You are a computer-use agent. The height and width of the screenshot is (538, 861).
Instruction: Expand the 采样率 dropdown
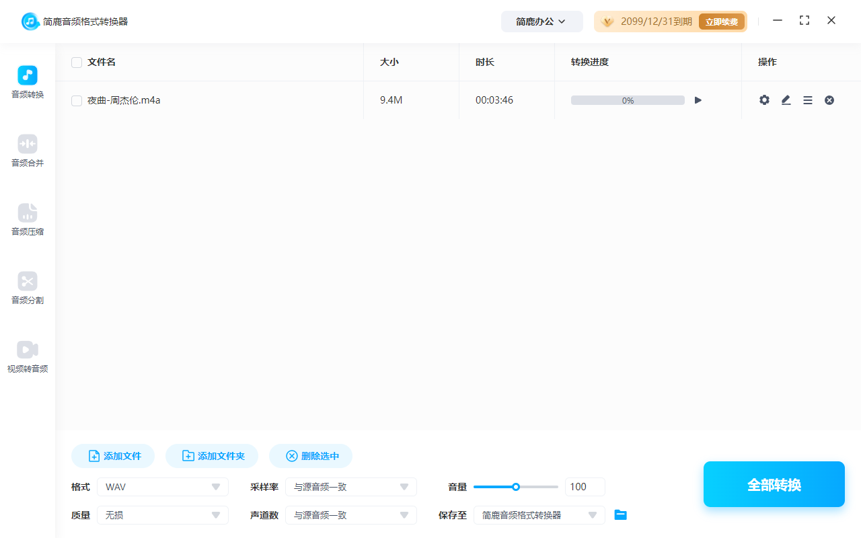[x=351, y=486]
